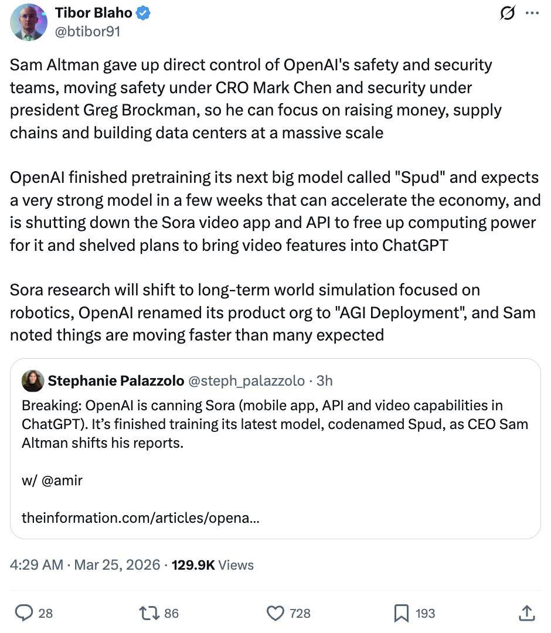This screenshot has height=633, width=551.
Task: Click the Tibor Blaho display name
Action: [93, 13]
